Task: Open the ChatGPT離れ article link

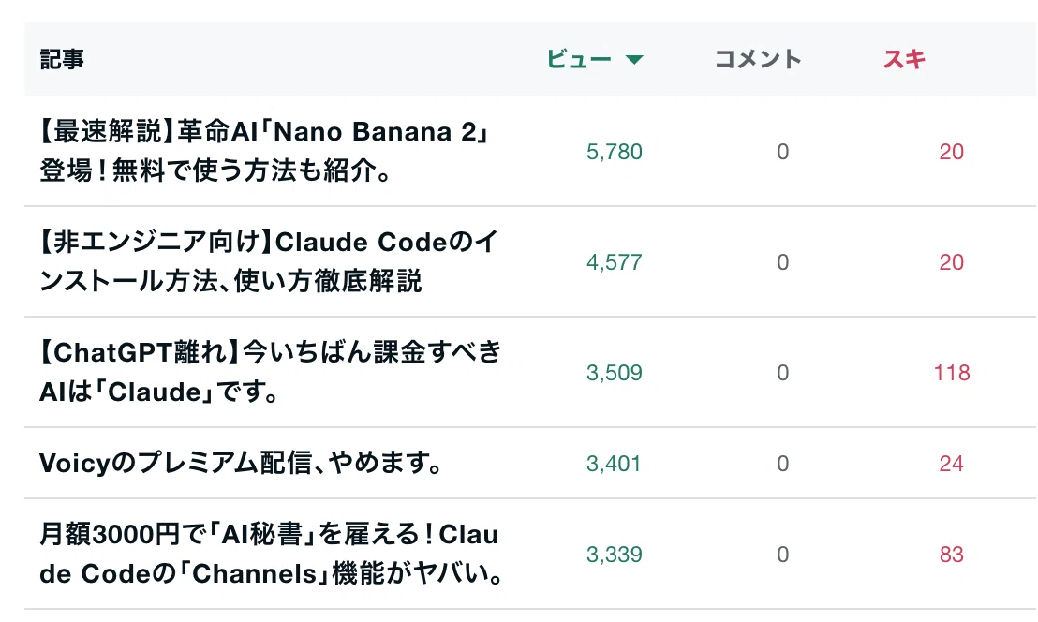Action: [270, 372]
